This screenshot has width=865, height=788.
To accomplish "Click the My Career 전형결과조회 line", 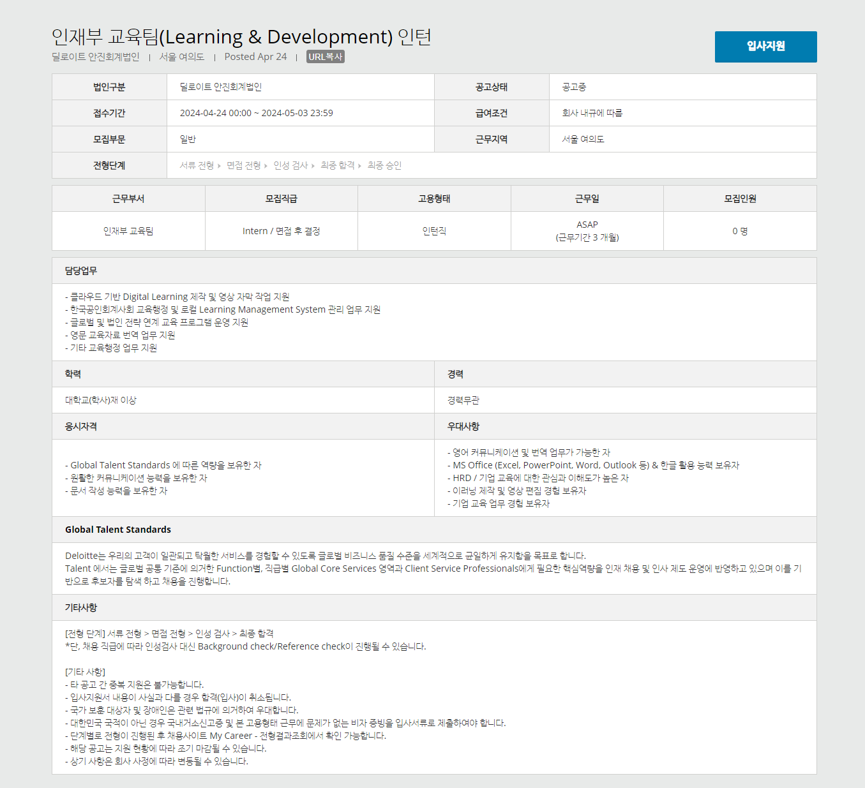I will 226,736.
